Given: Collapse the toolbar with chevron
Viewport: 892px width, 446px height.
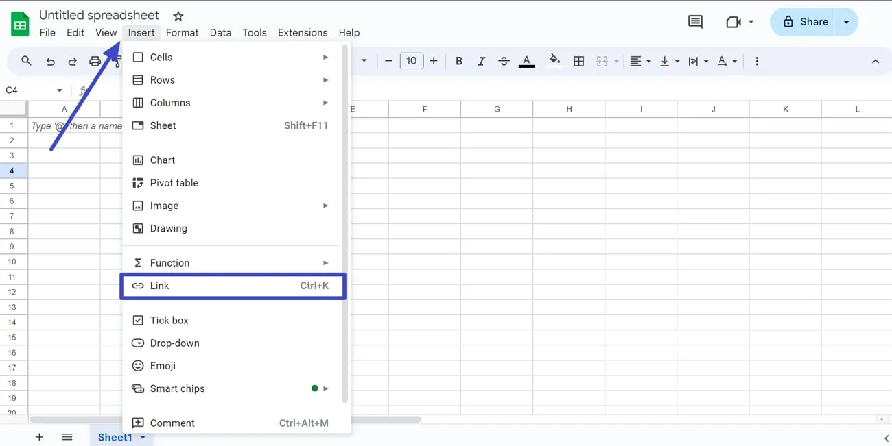Looking at the screenshot, I should 876,61.
